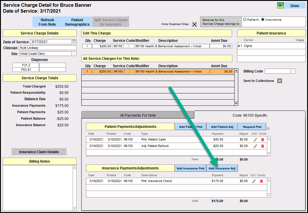Toggle the Hide Disabled Sites checkbox
Image resolution: width=308 pixels, height=213 pixels.
click(x=194, y=24)
